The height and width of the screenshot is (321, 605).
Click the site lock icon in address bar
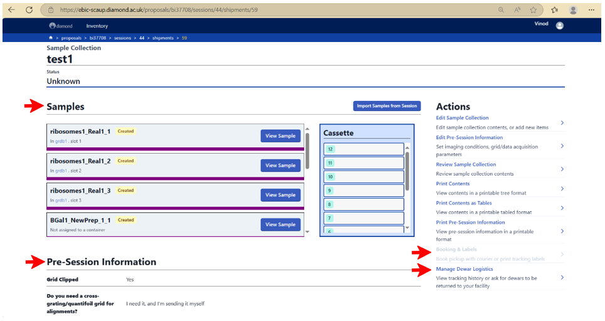[51, 10]
